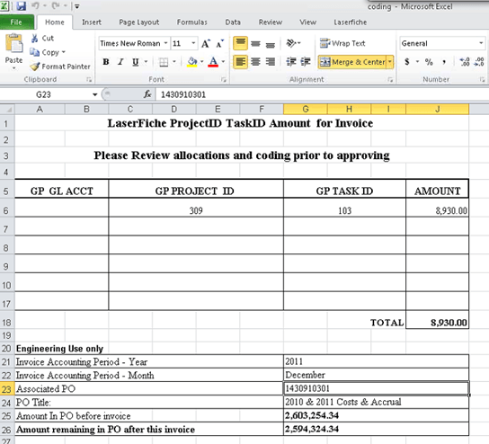Click Increase Indent icon
Image resolution: width=489 pixels, height=444 pixels.
click(x=306, y=62)
